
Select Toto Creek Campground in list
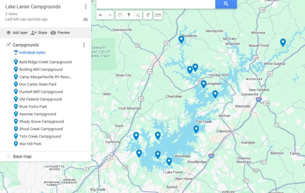[x=40, y=136]
